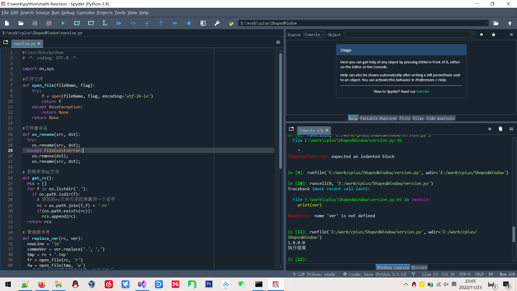Remove all variables with the console trash icon

500,129
